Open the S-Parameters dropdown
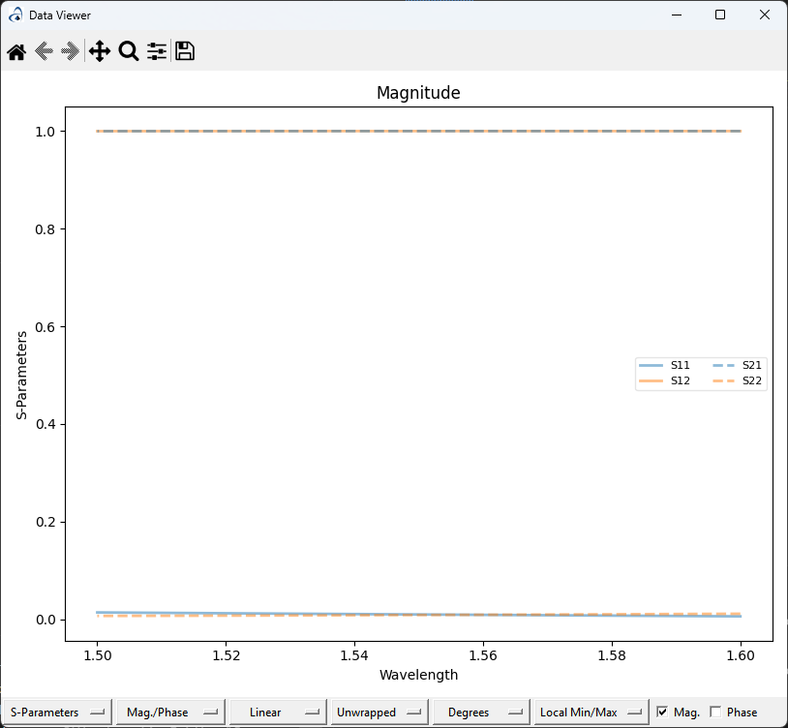This screenshot has width=788, height=728. 57,712
